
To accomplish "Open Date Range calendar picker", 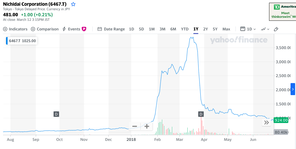I will coord(111,29).
